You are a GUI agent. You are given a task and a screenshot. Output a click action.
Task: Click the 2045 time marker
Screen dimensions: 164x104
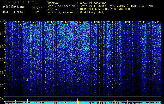[x=80, y=22]
